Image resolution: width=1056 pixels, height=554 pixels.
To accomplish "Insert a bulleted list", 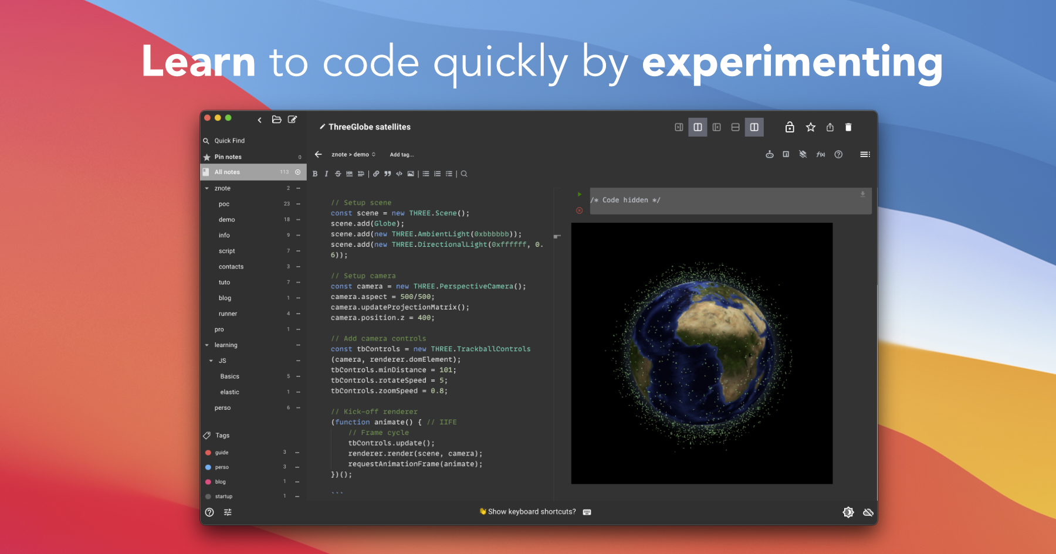I will (x=426, y=174).
